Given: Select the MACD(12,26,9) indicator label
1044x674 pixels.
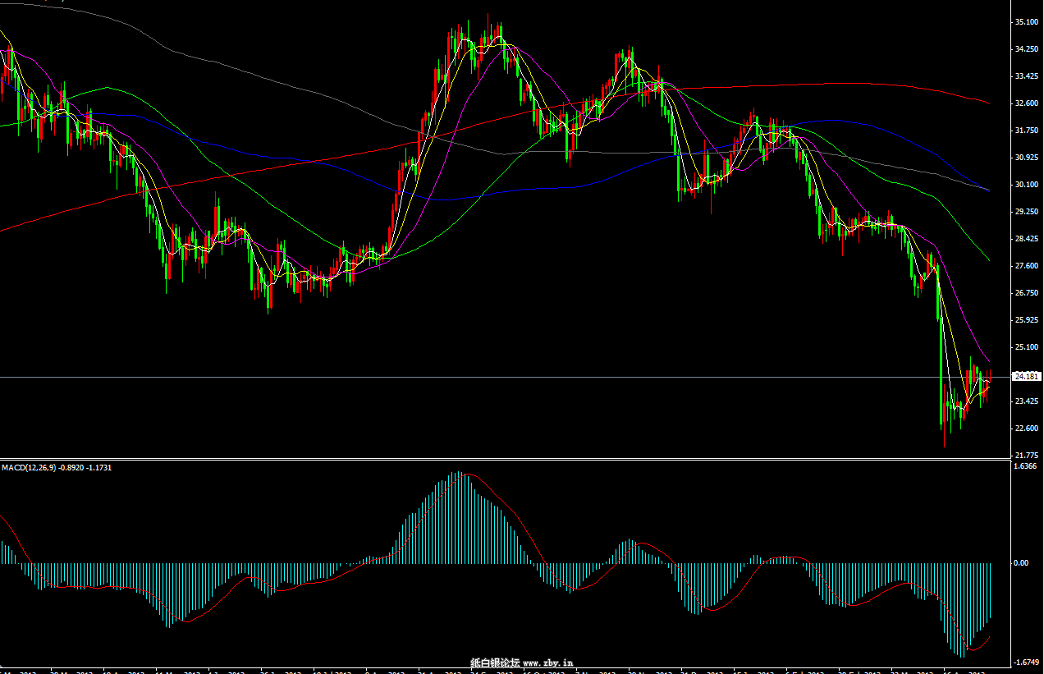Looking at the screenshot, I should pos(56,467).
